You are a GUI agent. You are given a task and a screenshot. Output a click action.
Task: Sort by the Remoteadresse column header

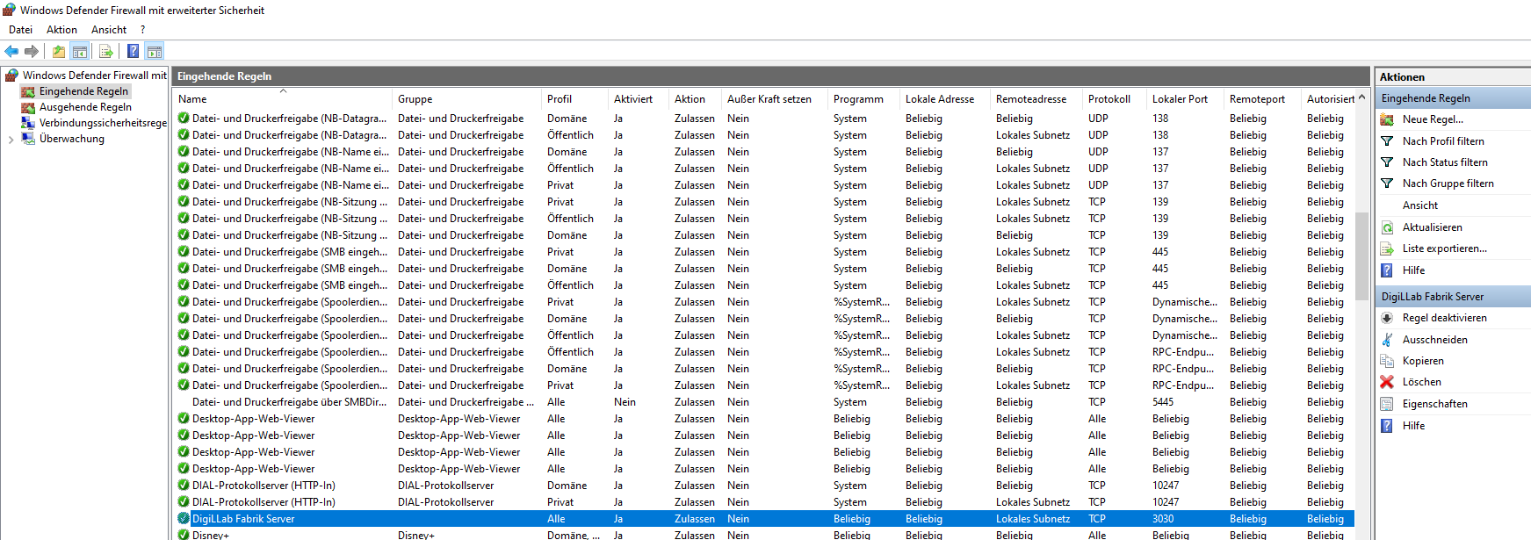click(1036, 99)
